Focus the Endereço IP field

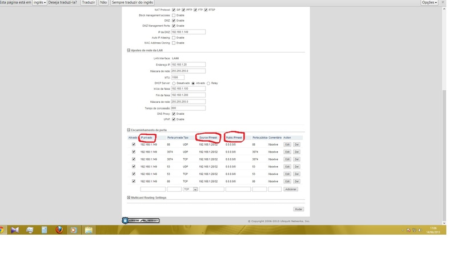[x=189, y=65]
